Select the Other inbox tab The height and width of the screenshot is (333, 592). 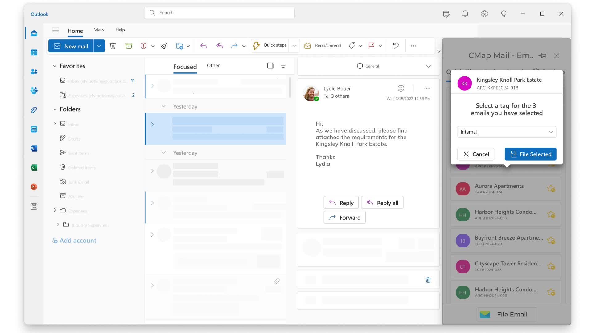(213, 65)
